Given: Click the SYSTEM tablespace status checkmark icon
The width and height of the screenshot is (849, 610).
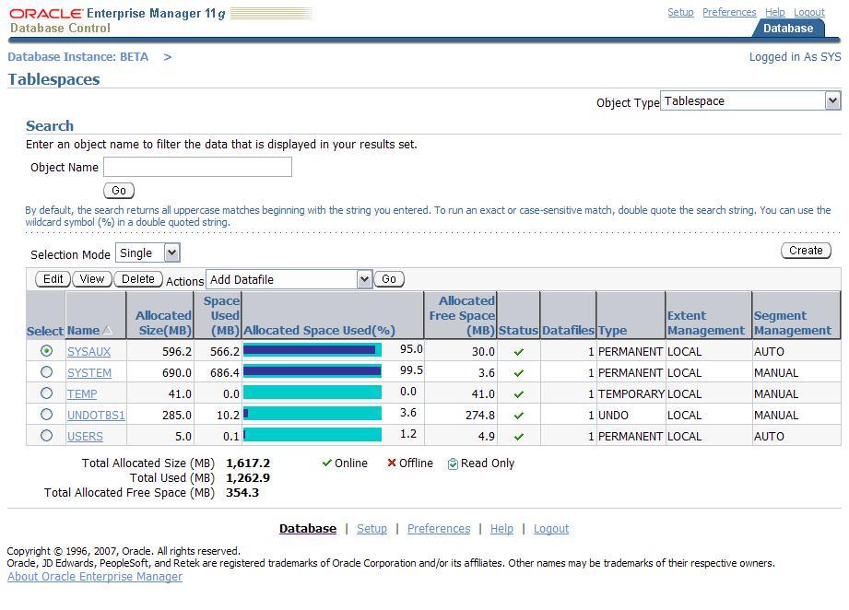Looking at the screenshot, I should (518, 373).
